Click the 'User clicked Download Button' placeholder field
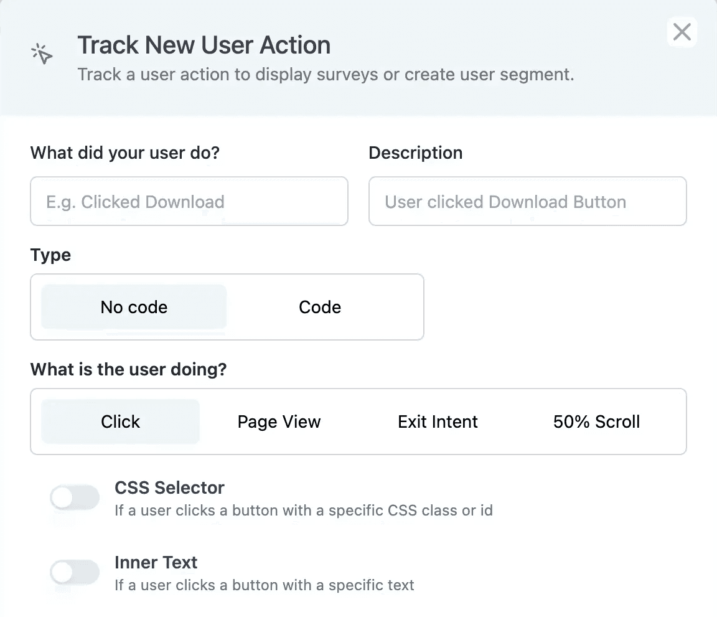Screen dimensions: 717x617 tap(527, 201)
